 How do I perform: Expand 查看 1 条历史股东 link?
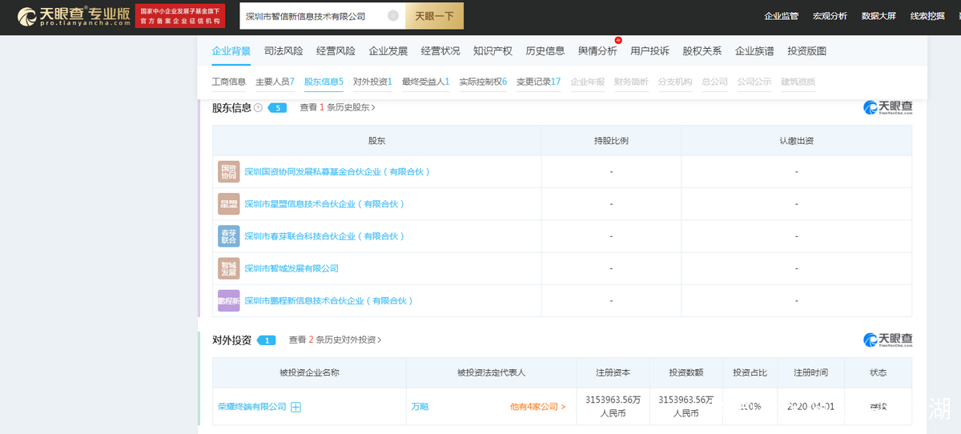(337, 107)
